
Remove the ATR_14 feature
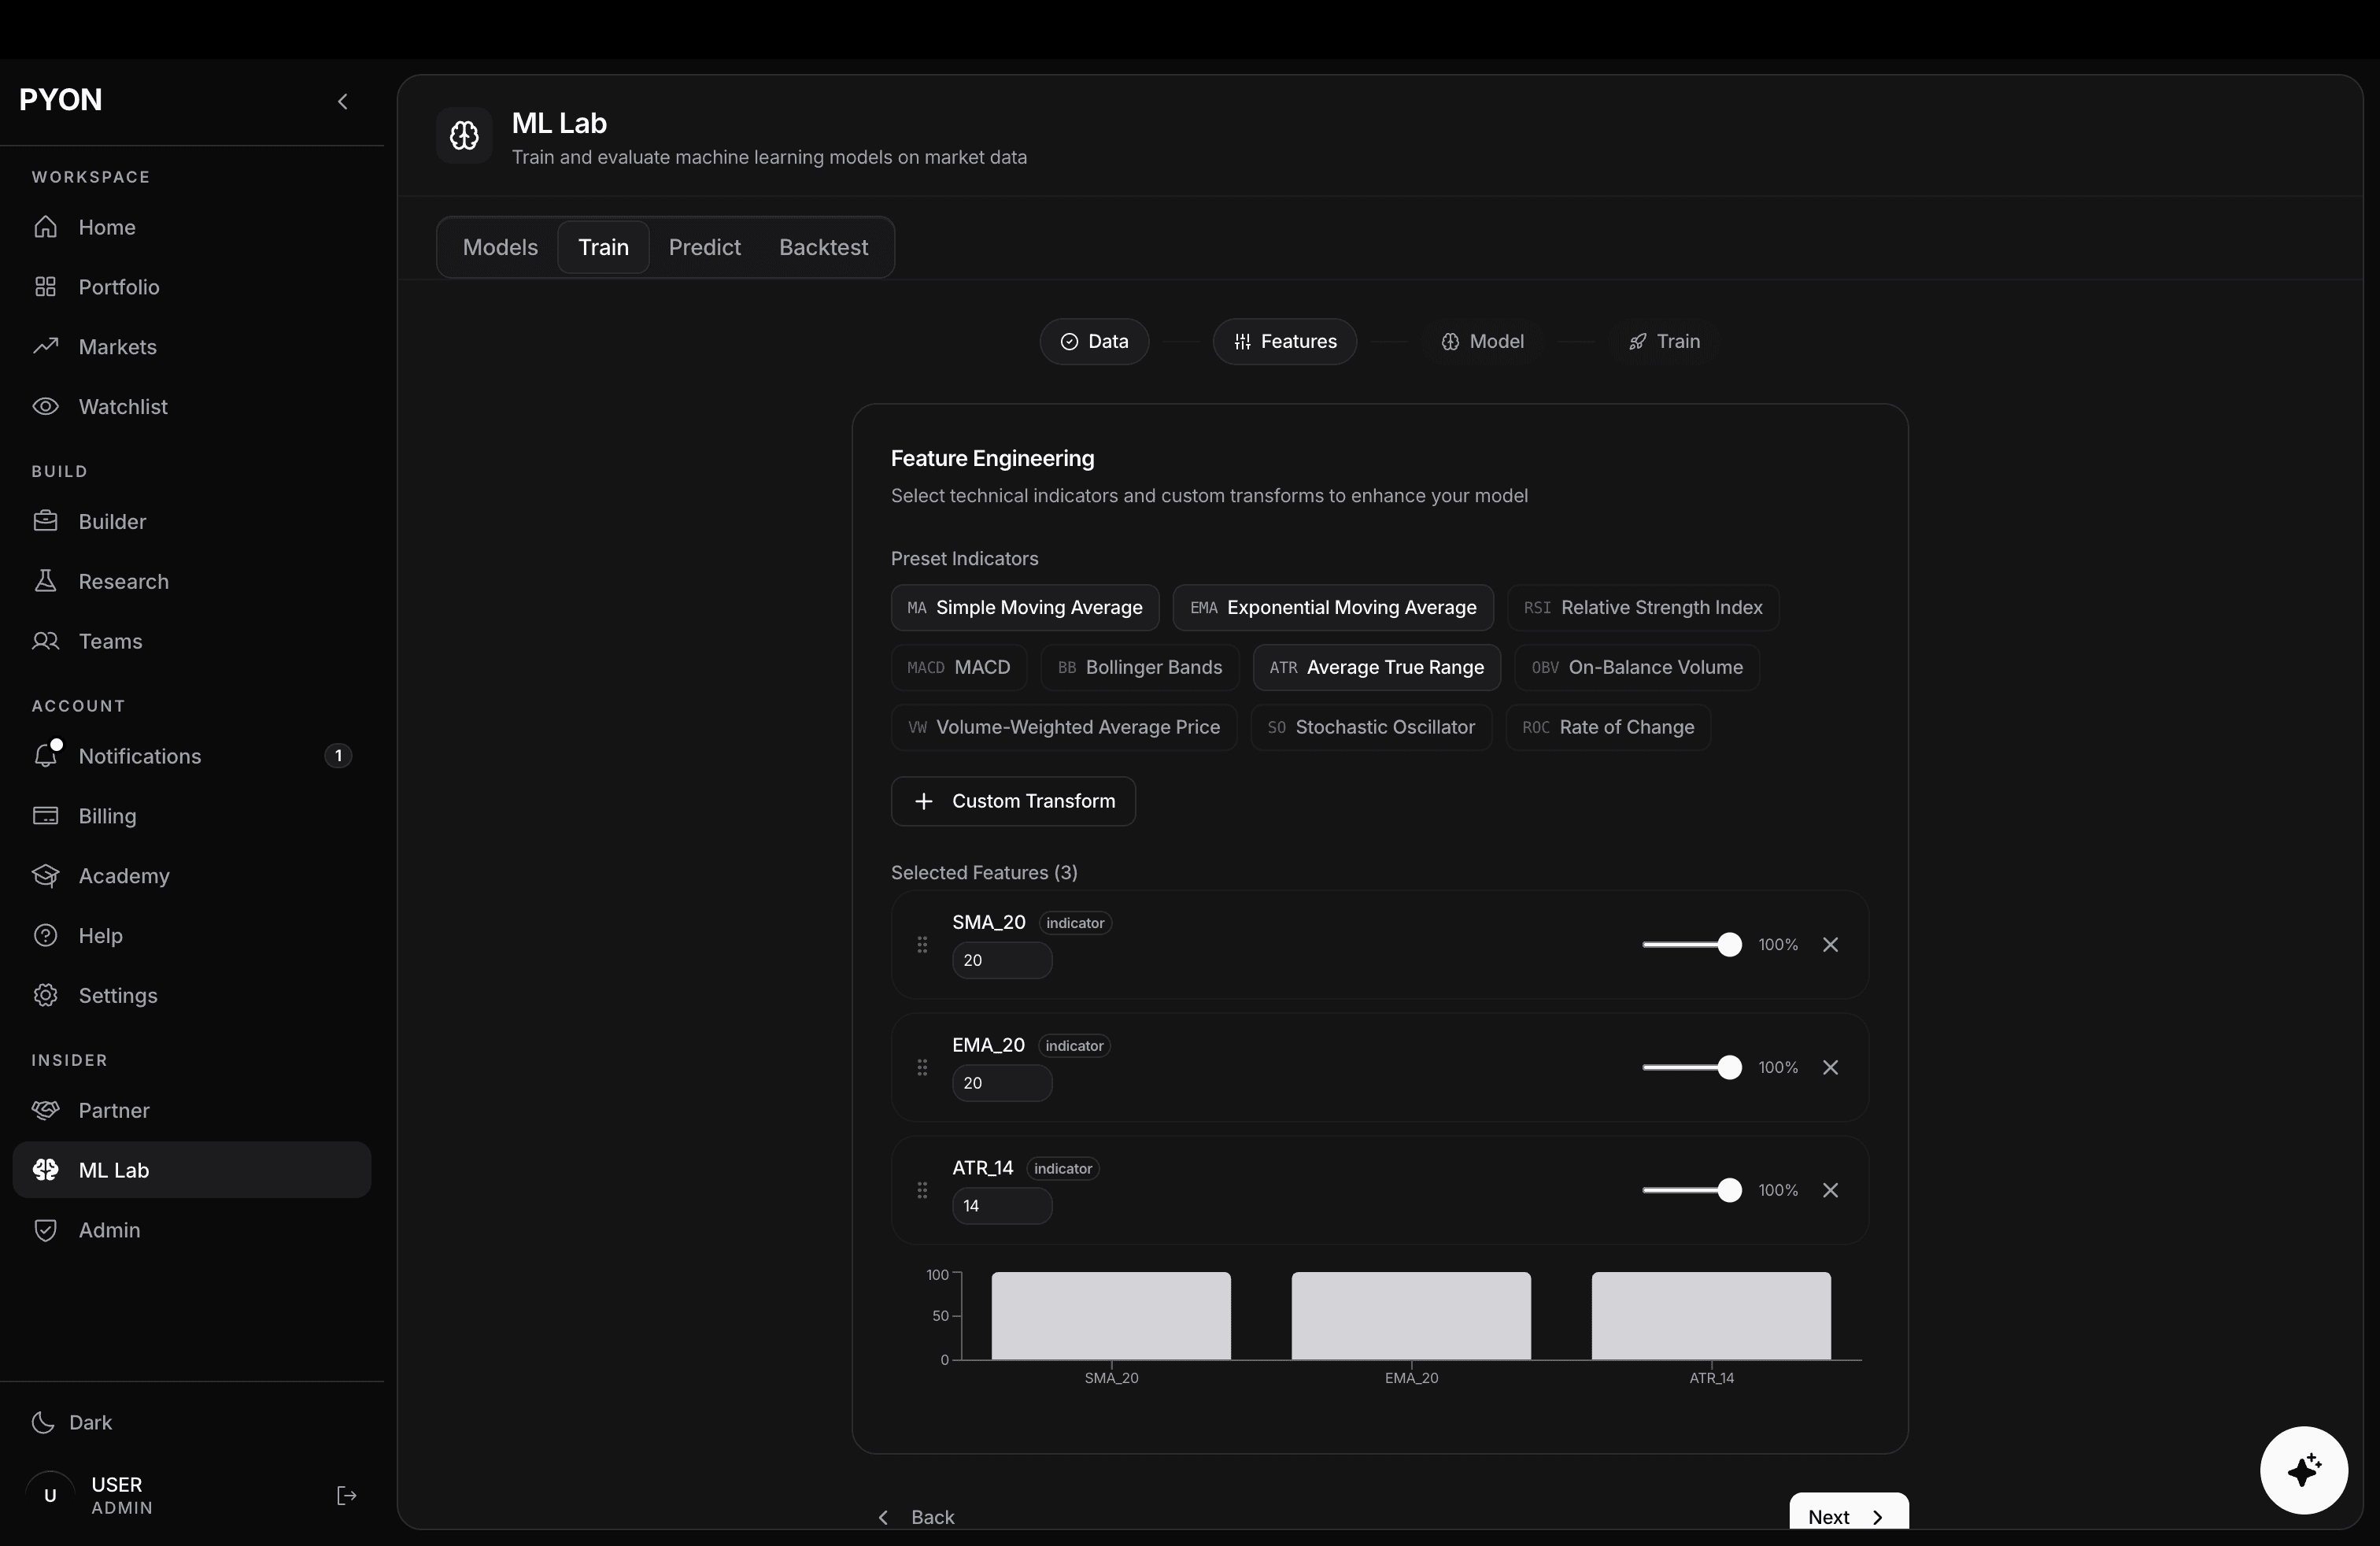tap(1830, 1190)
